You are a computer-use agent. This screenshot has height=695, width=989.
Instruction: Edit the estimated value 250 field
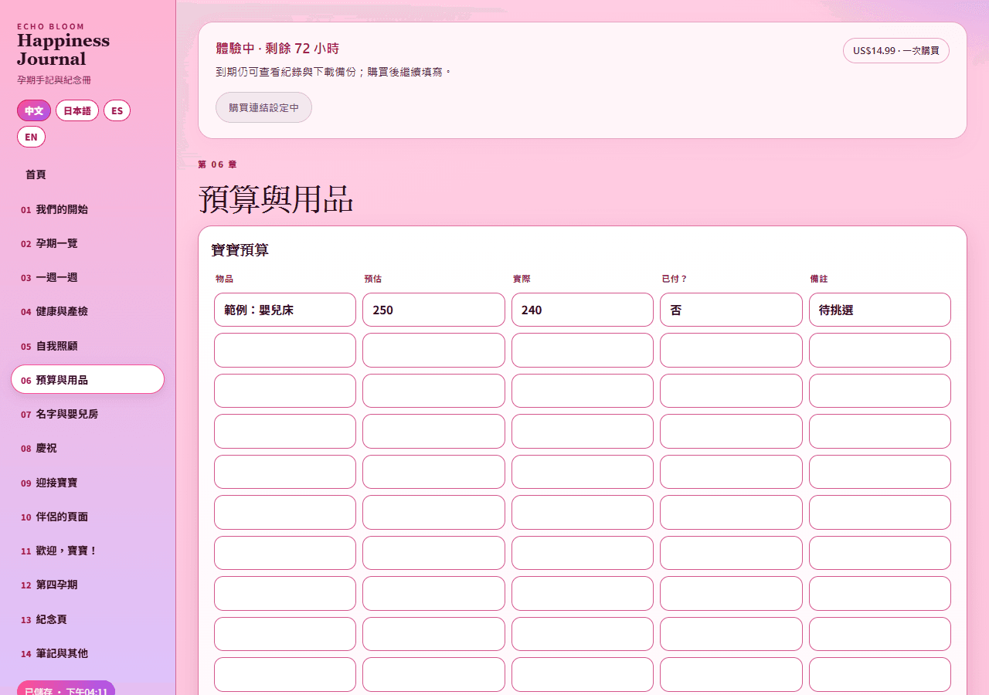coord(433,310)
